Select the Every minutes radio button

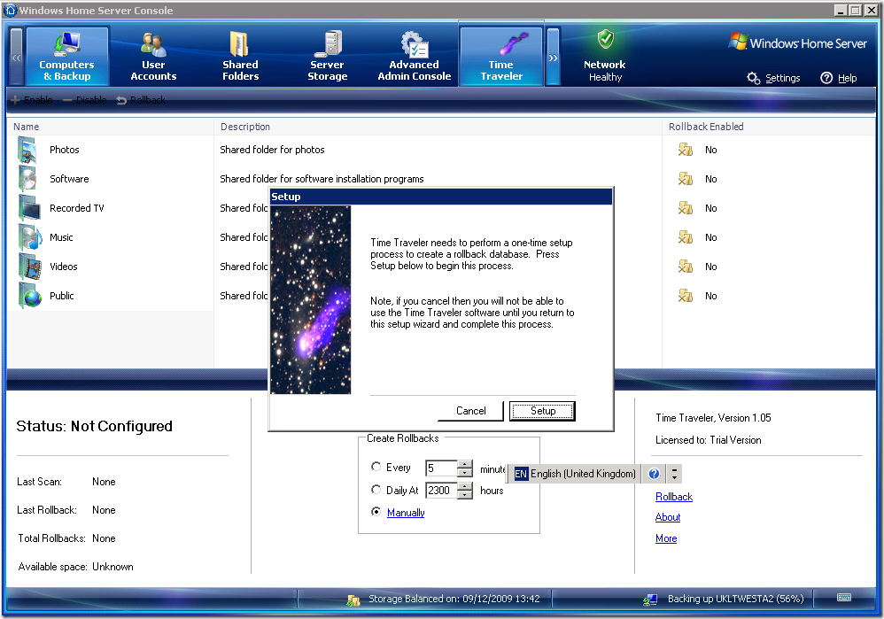[x=376, y=467]
